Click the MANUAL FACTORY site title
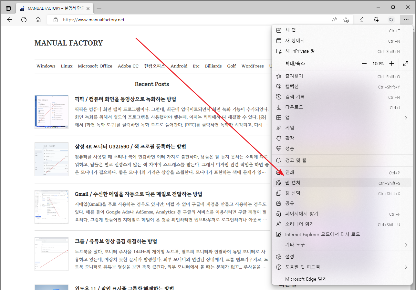416x290 pixels. [68, 43]
